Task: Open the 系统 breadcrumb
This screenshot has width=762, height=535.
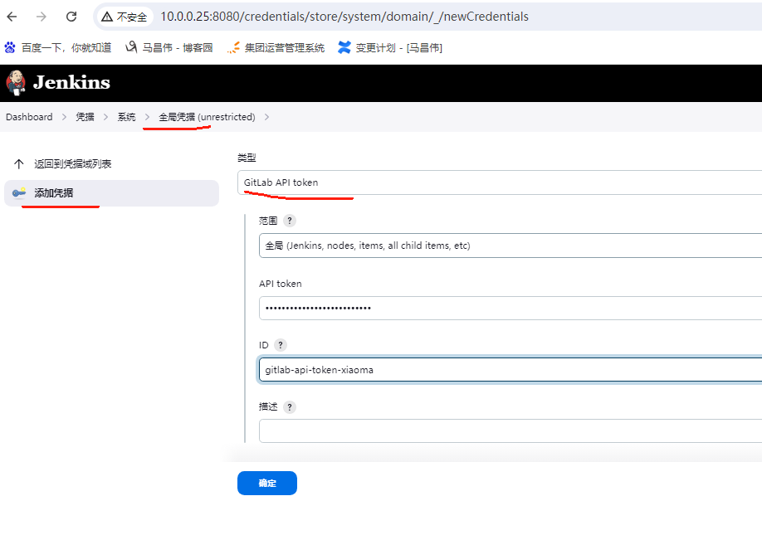Action: pos(126,117)
